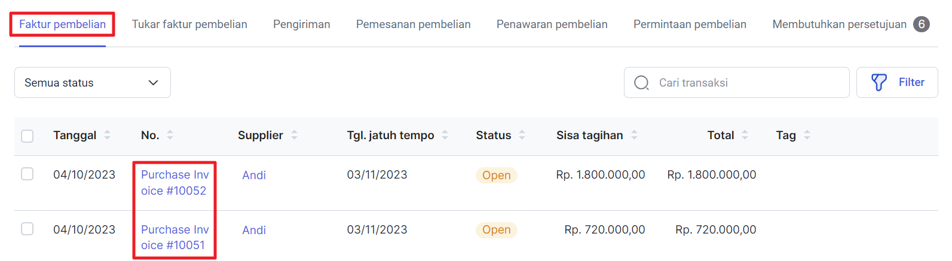Click the Cari transaksi search field
Screen dimensions: 952x261
pyautogui.click(x=736, y=82)
